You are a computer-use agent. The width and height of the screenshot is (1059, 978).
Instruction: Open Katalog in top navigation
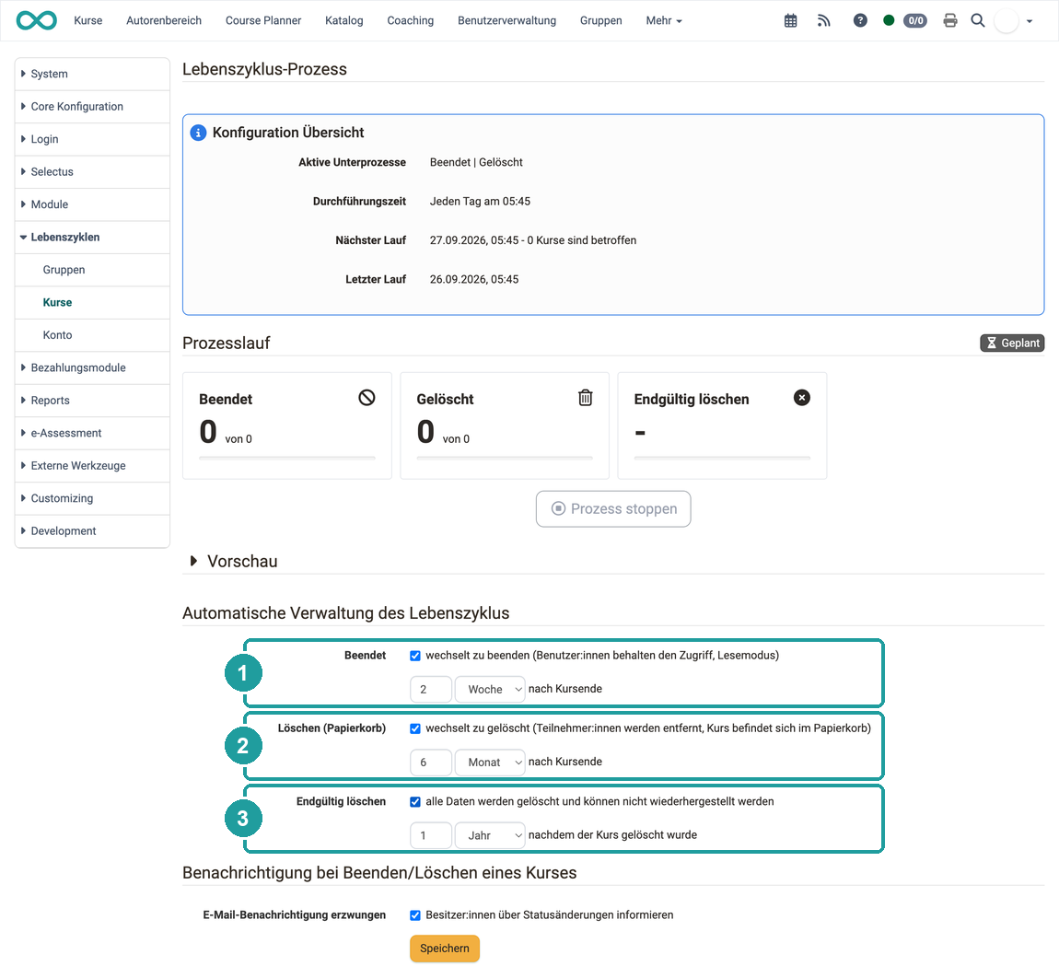click(x=343, y=21)
